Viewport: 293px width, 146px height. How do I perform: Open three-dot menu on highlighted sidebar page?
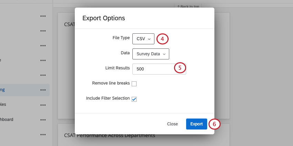(x=43, y=90)
